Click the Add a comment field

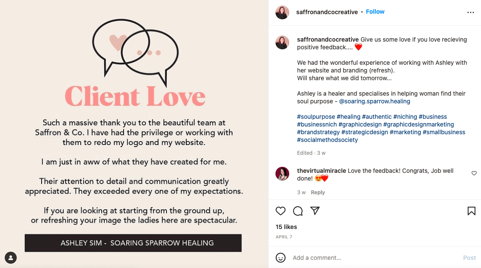tap(369, 258)
